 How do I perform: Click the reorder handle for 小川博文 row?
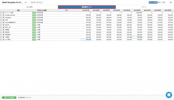pyautogui.click(x=1, y=39)
